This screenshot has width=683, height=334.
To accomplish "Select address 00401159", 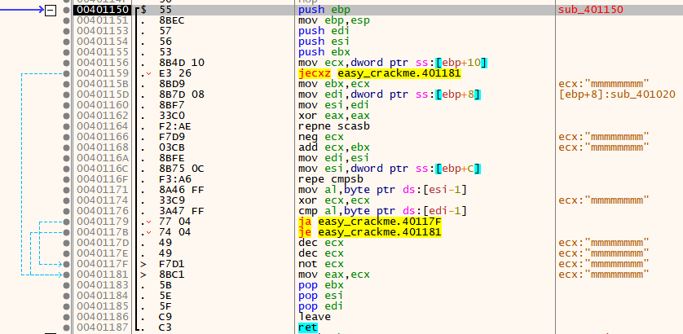I will (x=103, y=73).
